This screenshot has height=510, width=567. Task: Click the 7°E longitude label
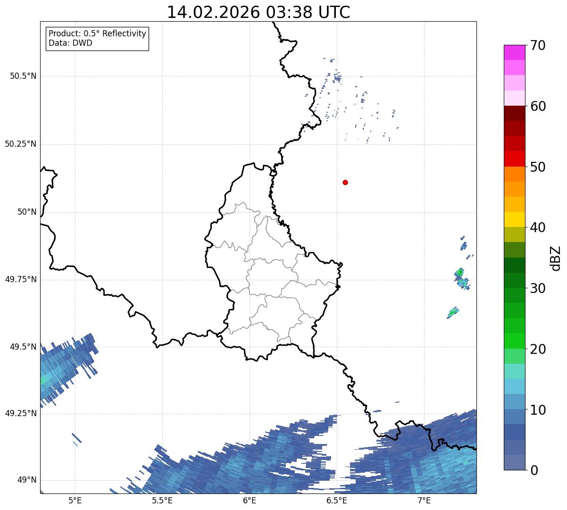click(x=424, y=501)
